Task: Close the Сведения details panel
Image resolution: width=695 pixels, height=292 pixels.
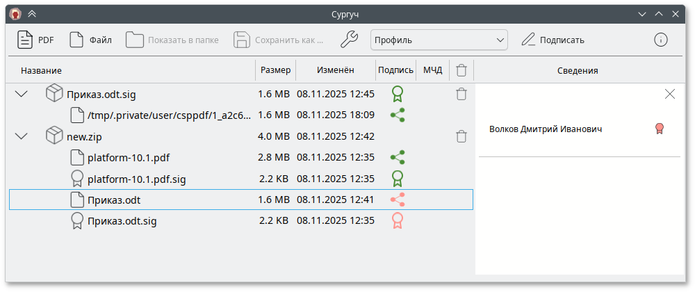Action: tap(670, 95)
